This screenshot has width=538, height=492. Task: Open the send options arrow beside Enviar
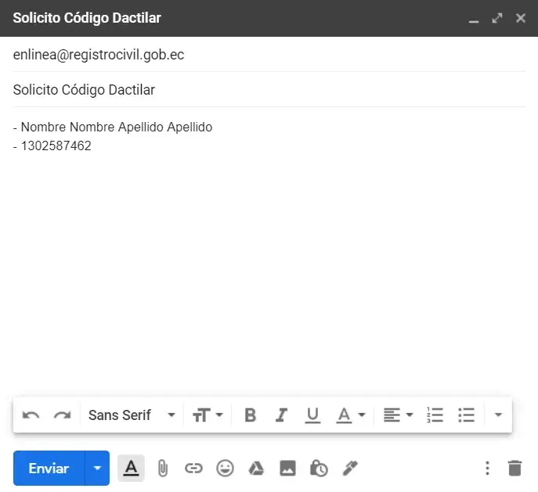pos(97,469)
